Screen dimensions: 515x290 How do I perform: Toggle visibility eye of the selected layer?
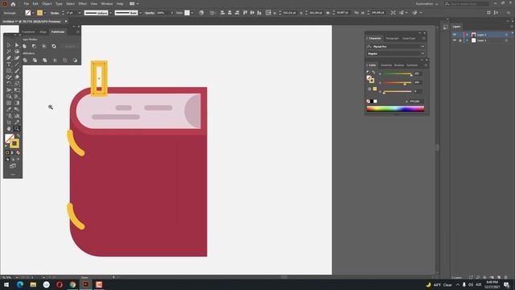click(455, 35)
